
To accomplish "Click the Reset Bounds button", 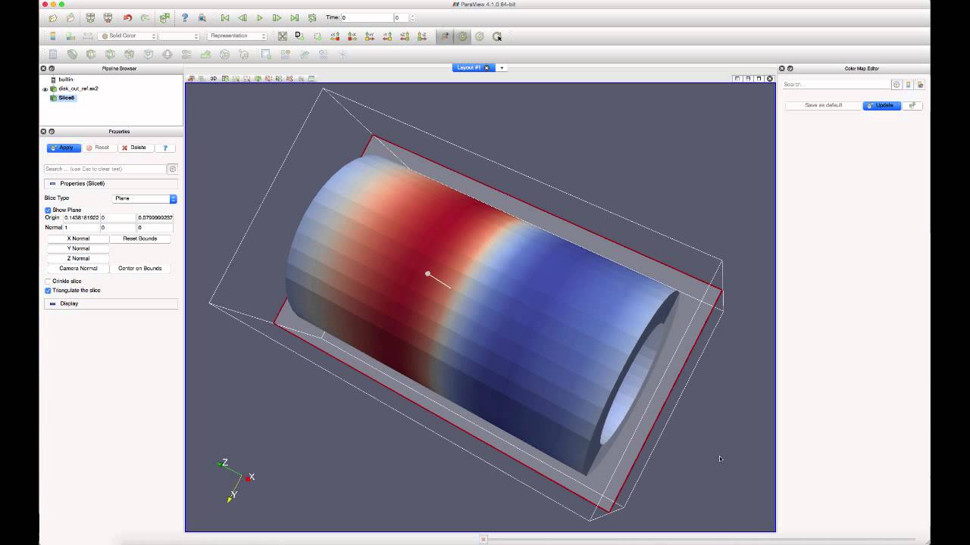I will point(140,238).
